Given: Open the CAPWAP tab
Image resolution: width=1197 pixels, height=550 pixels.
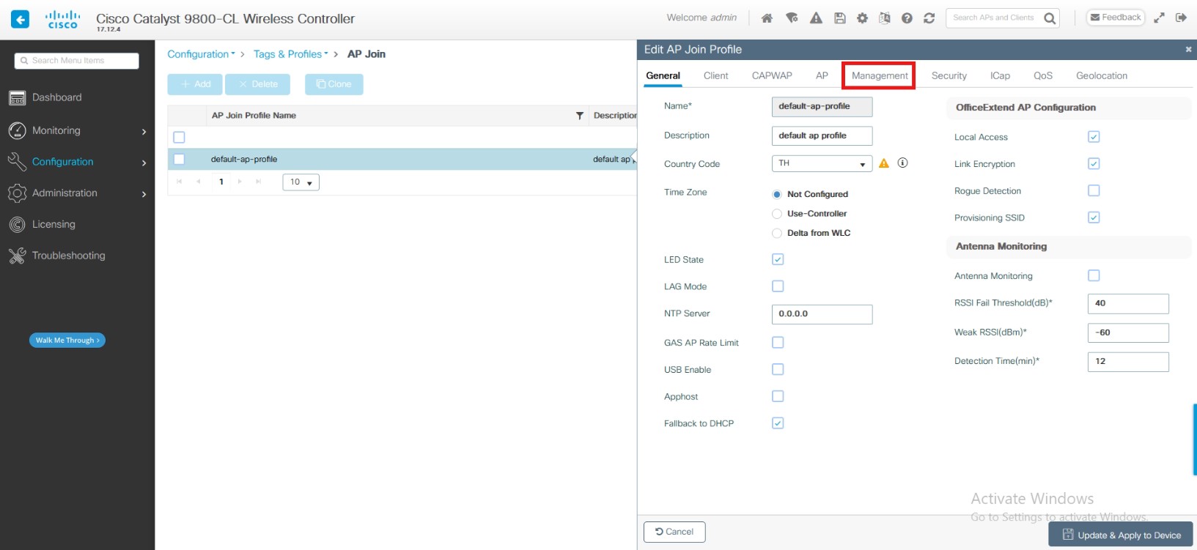Looking at the screenshot, I should coord(771,75).
